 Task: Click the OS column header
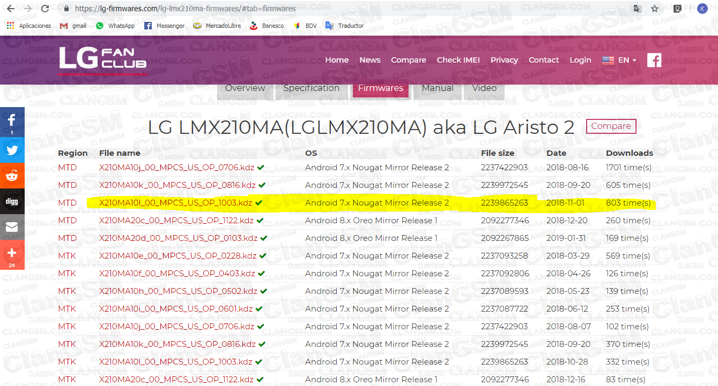(311, 153)
